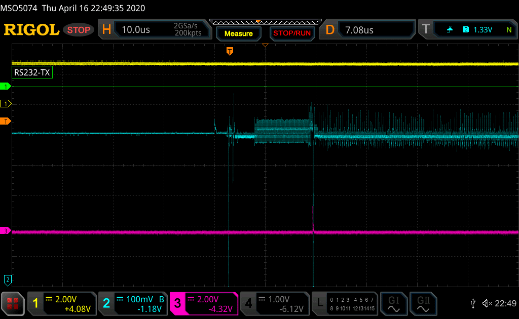Mute sound using the speaker icon
Viewport: 519px width, 319px height.
487,303
